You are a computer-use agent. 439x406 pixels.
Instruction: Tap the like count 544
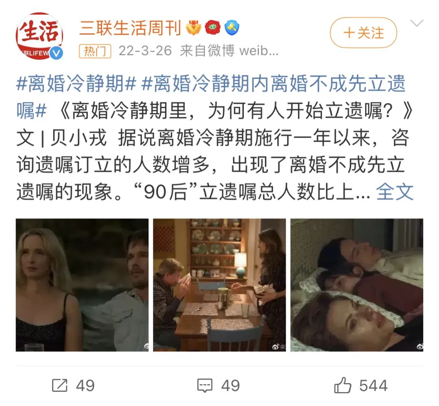[374, 386]
